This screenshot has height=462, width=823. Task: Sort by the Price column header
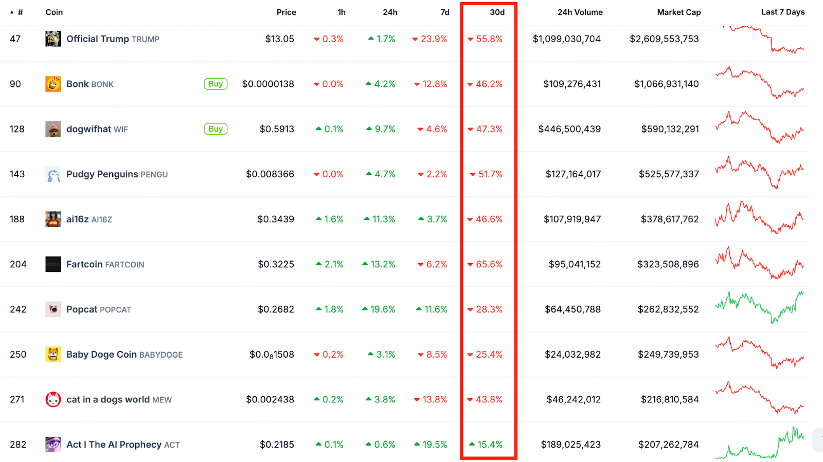(x=286, y=12)
